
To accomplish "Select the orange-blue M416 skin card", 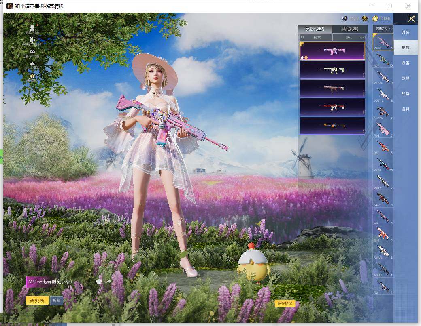I will coord(332,125).
